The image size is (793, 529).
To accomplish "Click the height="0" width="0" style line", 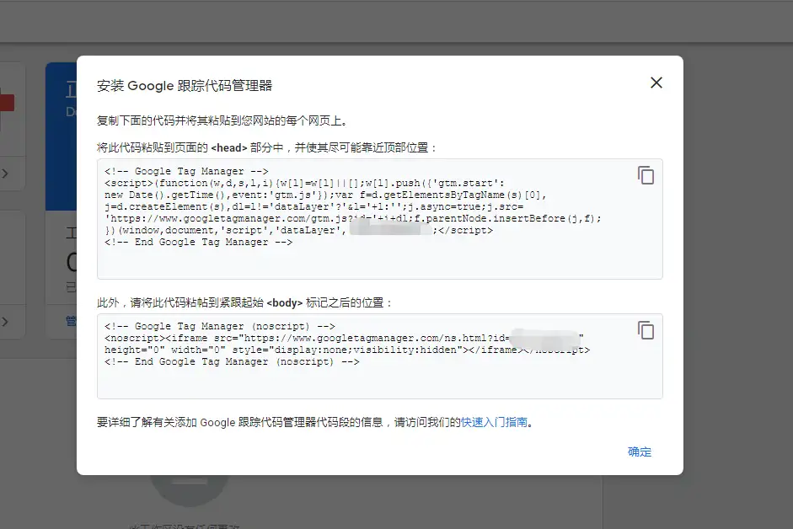I will click(x=347, y=350).
